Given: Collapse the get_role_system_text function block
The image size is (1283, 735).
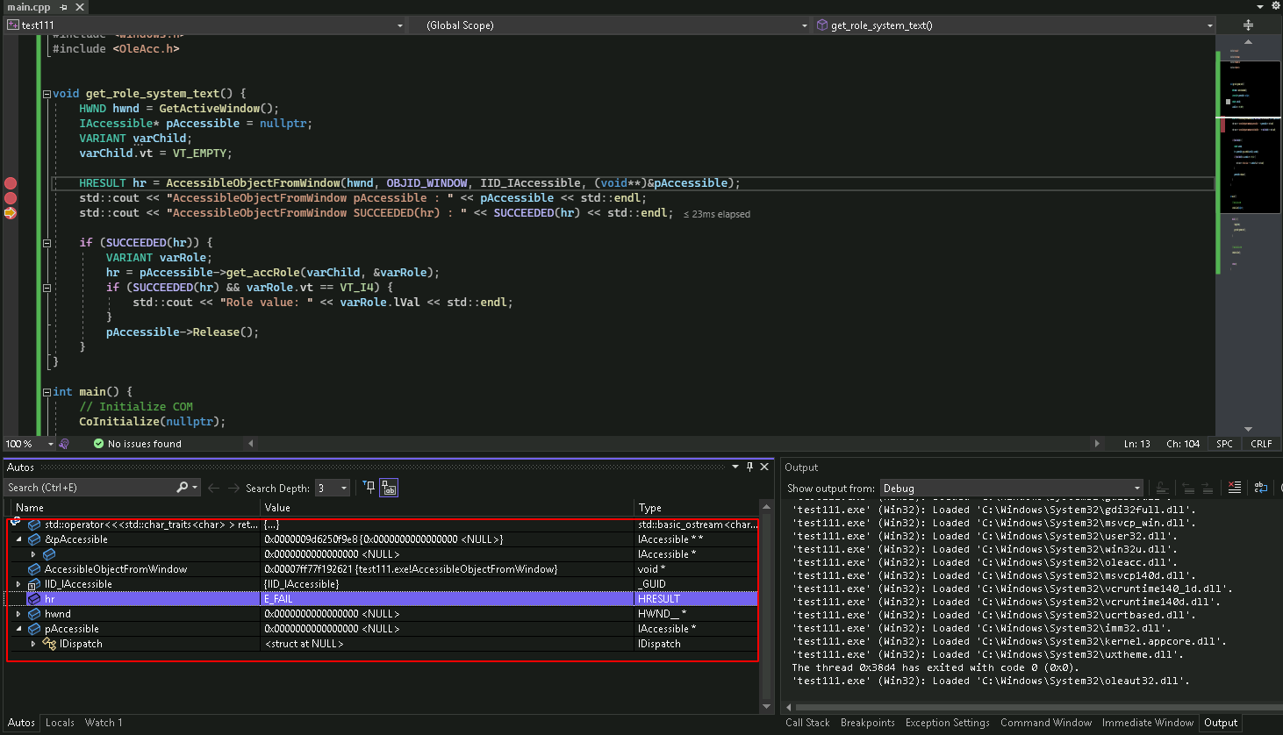Looking at the screenshot, I should coord(47,94).
